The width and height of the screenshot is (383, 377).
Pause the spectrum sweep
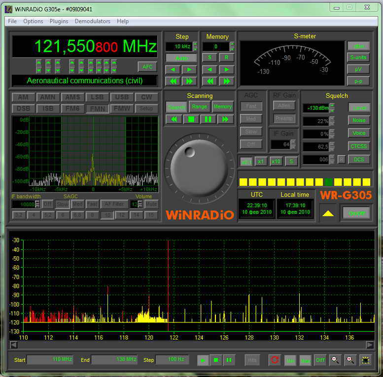click(x=229, y=360)
